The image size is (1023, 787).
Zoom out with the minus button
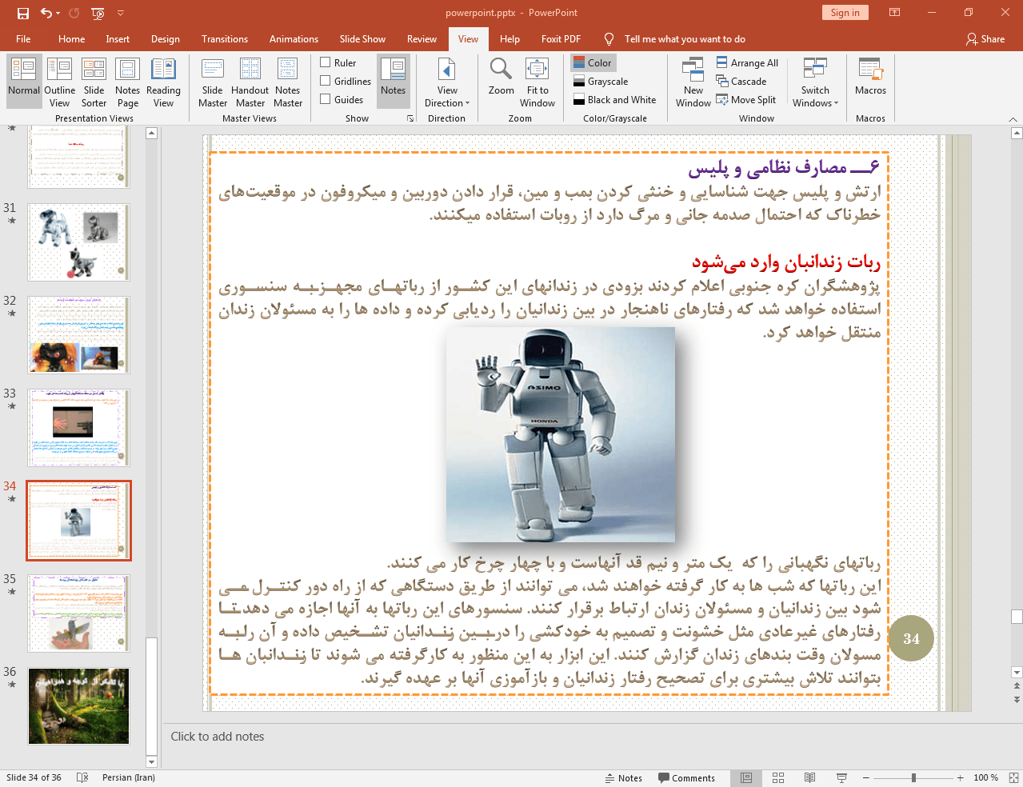[865, 778]
